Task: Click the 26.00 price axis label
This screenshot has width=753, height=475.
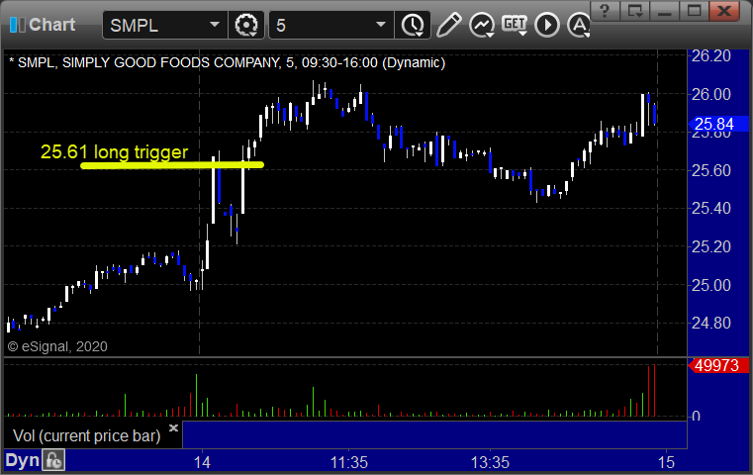Action: pos(711,94)
